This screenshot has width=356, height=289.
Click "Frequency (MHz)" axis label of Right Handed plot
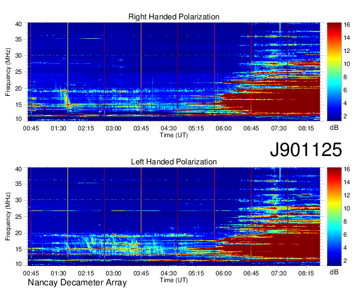8,72
